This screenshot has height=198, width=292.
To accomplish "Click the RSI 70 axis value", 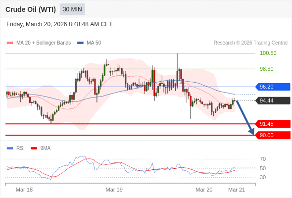I will 263,159.
